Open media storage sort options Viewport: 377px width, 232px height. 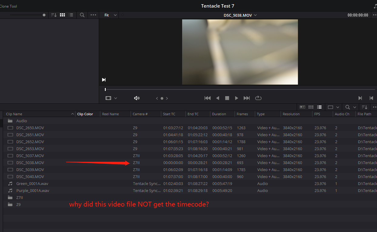tap(54, 15)
